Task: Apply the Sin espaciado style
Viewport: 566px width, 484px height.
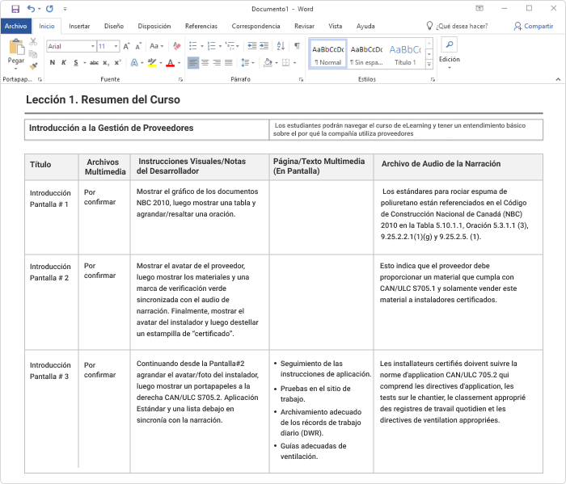Action: pyautogui.click(x=367, y=54)
